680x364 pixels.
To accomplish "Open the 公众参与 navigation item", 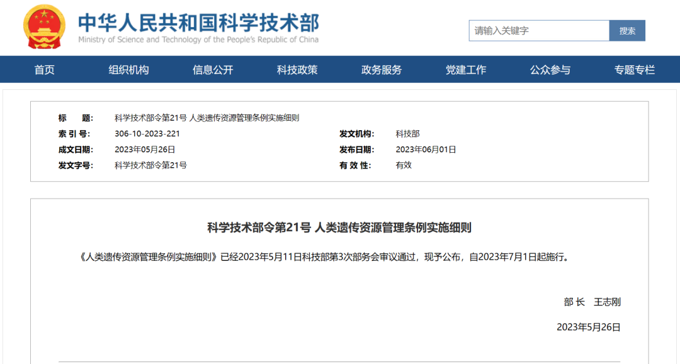I will (x=550, y=70).
